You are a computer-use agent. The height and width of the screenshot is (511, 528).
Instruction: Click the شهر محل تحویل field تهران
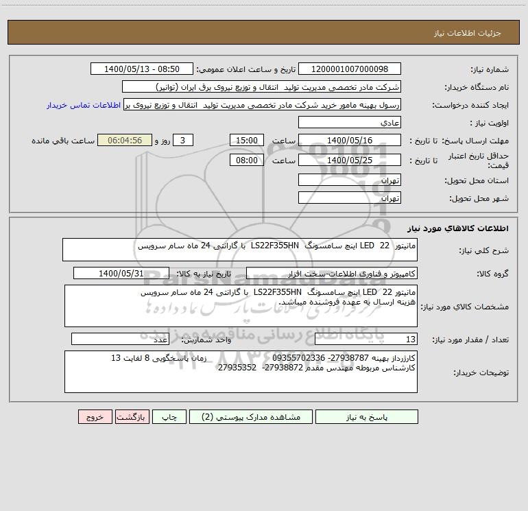pyautogui.click(x=350, y=198)
